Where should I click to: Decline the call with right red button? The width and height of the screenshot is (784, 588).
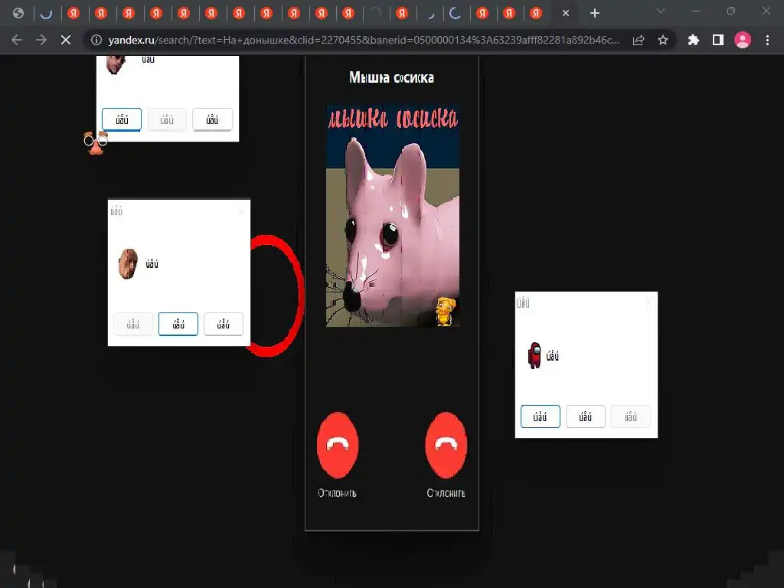click(446, 445)
